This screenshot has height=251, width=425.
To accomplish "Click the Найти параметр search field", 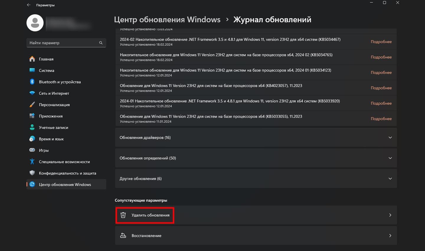I will [66, 43].
